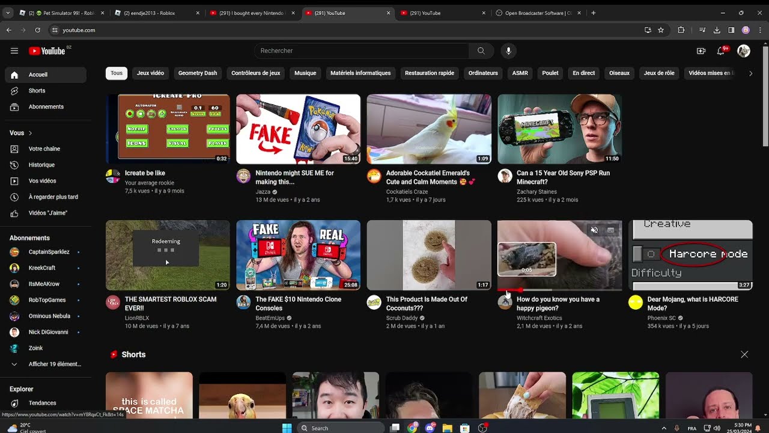Expand the Vous section chevron
Viewport: 769px width, 433px height.
coord(30,133)
